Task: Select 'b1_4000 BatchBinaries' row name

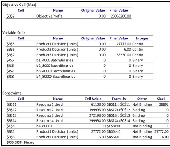Action: click(x=55, y=60)
